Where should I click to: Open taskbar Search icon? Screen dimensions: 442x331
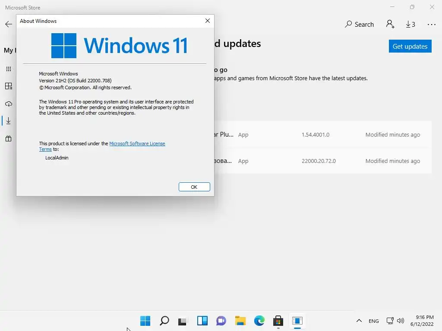click(164, 321)
